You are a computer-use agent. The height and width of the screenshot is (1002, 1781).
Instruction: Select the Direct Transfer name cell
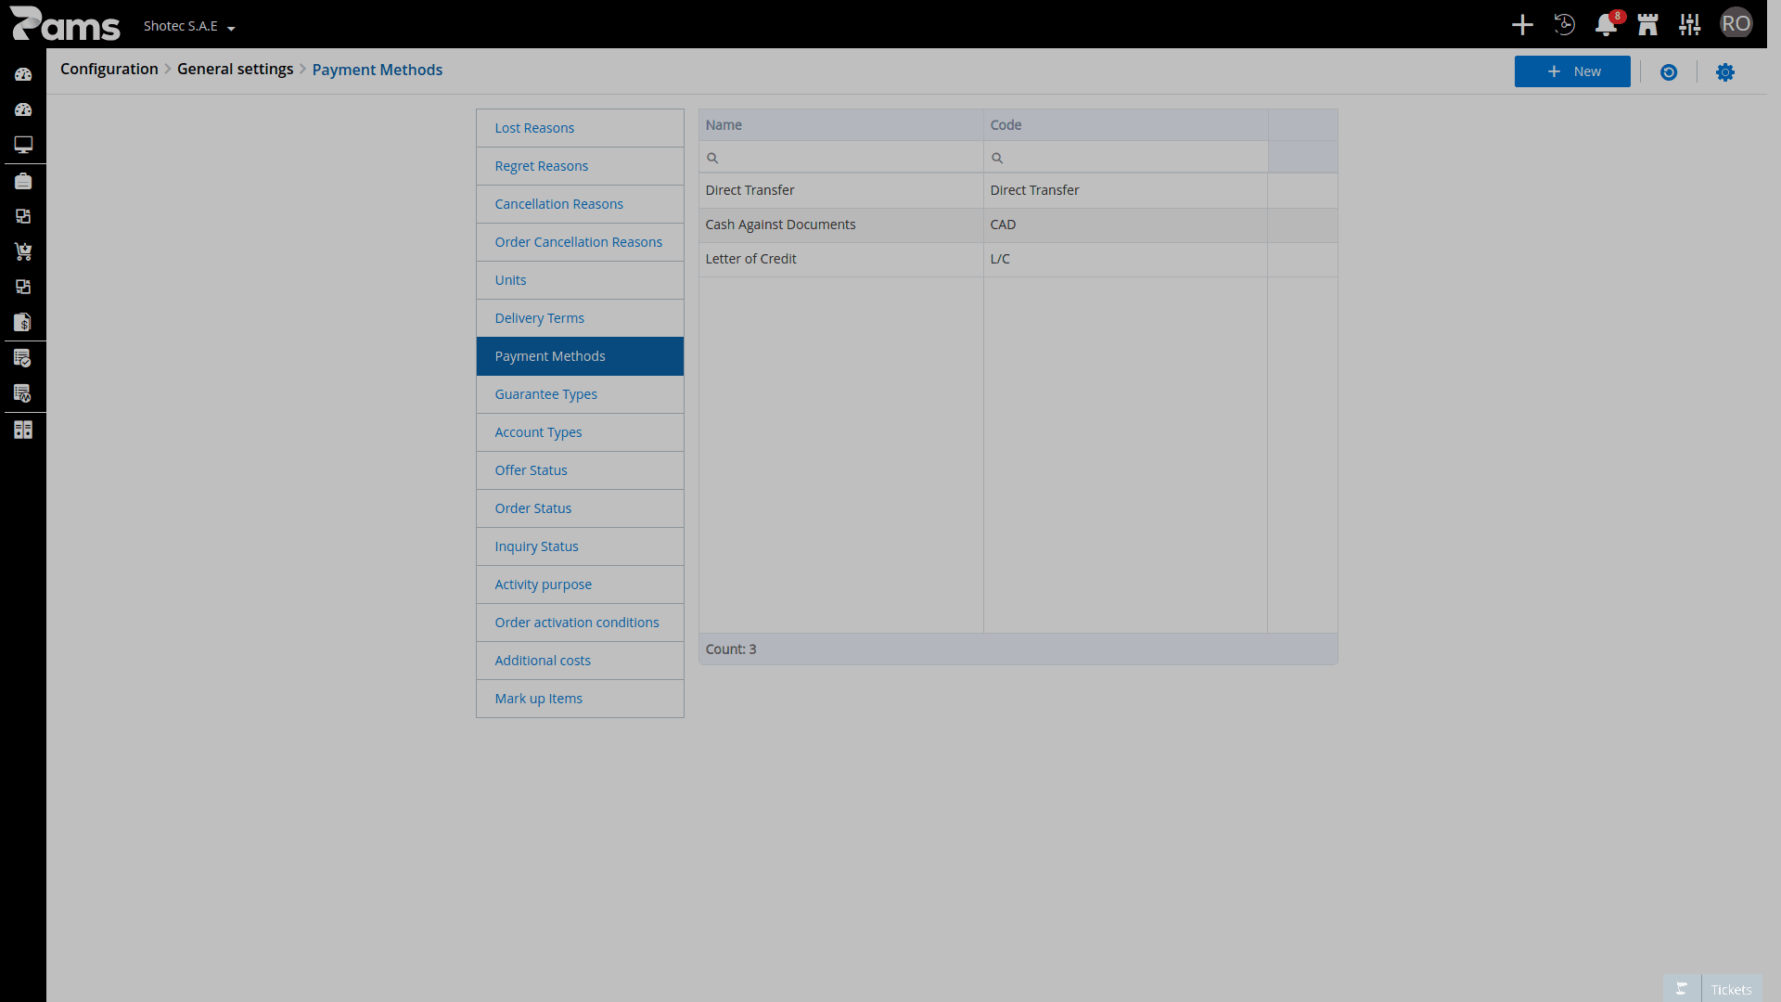click(840, 190)
